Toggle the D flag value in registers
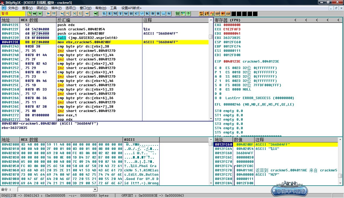Screen dimensions: 344x198 (x=221, y=94)
